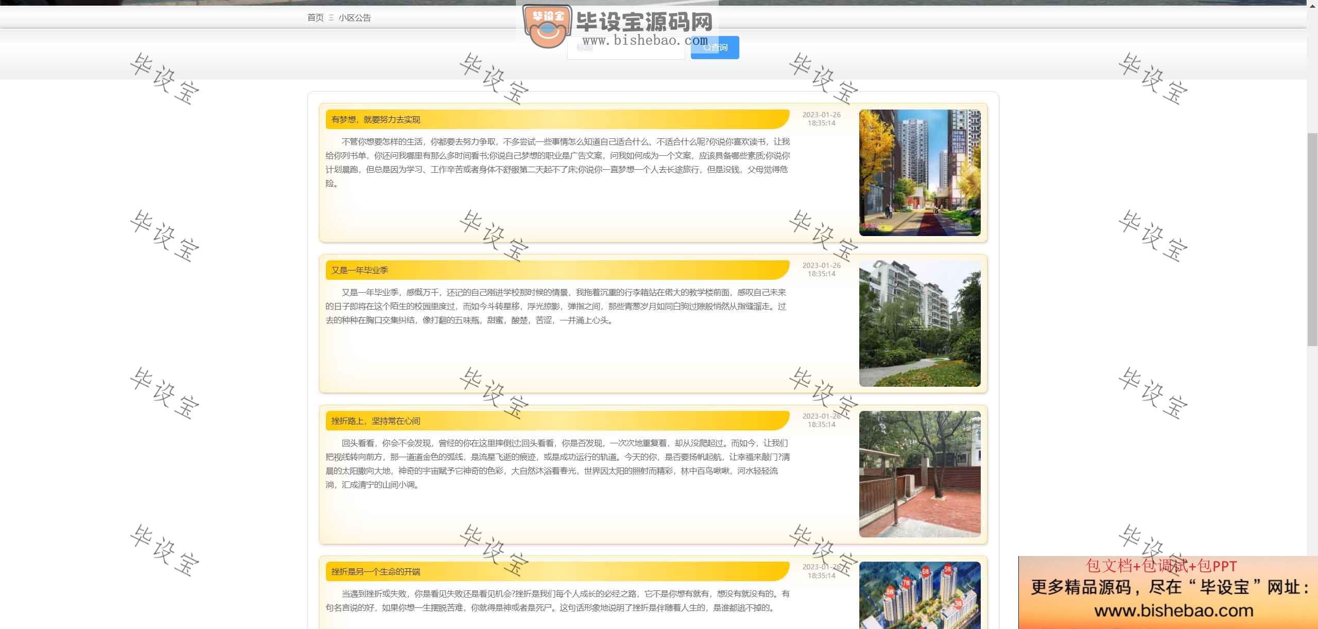Screen dimensions: 1318x629
Task: Click the 小区公告 breadcrumb item
Action: tap(355, 17)
